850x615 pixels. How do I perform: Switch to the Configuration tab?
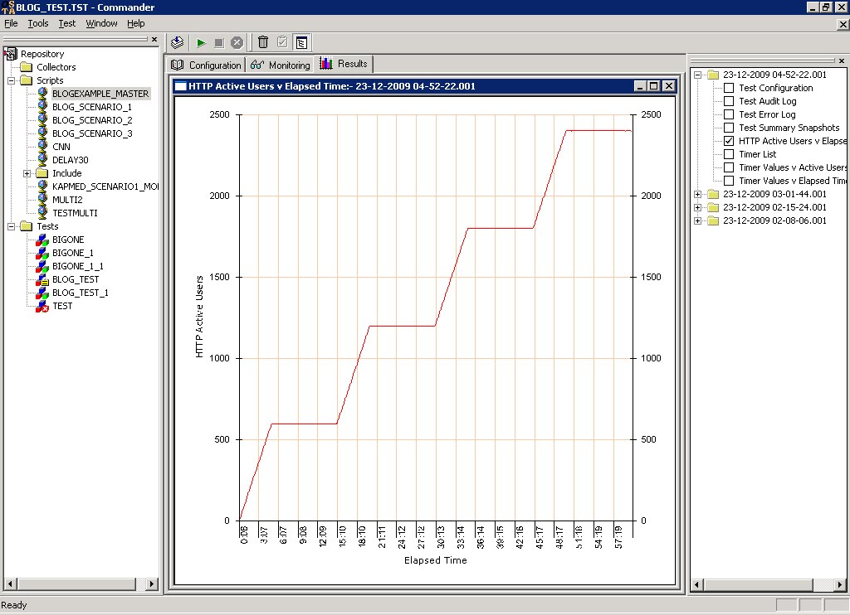206,65
